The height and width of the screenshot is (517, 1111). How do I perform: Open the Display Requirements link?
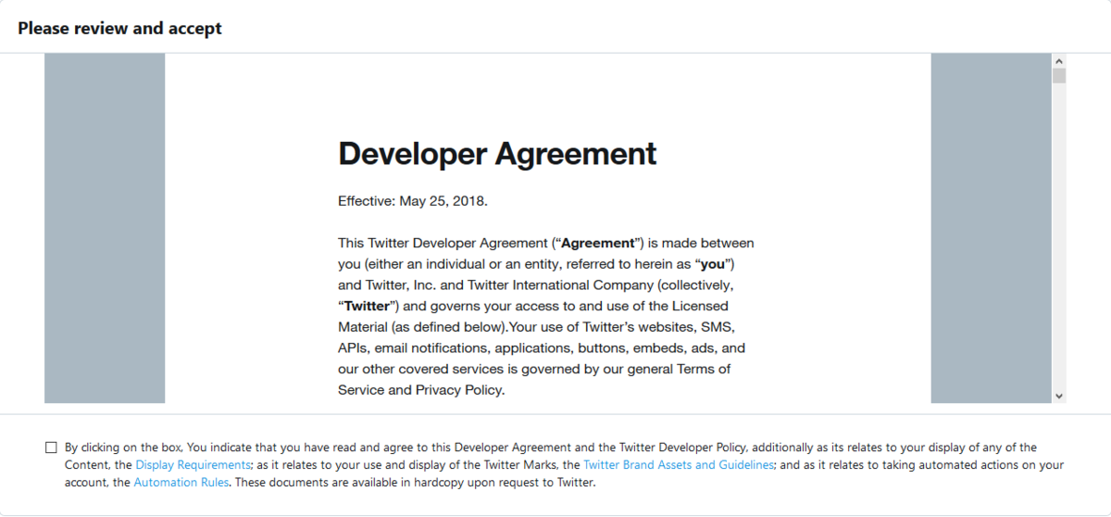coord(193,465)
